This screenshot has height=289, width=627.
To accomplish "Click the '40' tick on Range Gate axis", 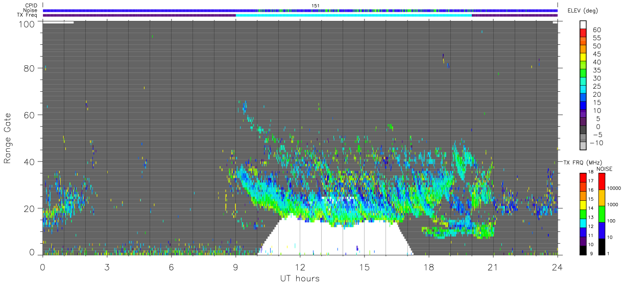I will [x=29, y=162].
